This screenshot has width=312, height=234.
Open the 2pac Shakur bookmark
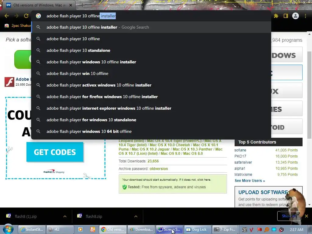(x=18, y=26)
